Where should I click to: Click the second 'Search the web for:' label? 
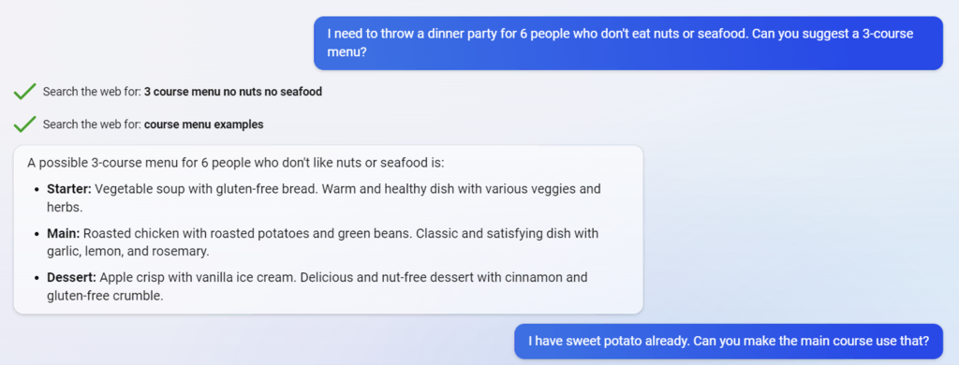93,124
